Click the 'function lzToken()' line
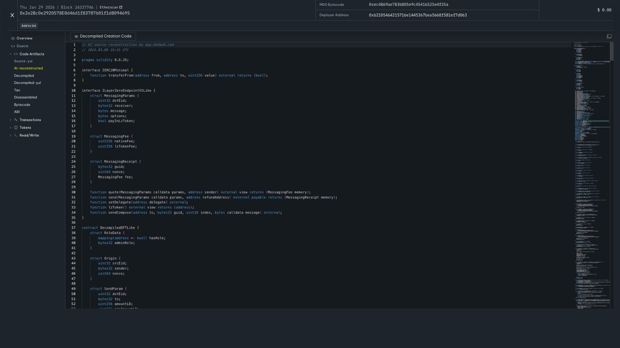Image resolution: width=620 pixels, height=348 pixels. click(x=142, y=207)
